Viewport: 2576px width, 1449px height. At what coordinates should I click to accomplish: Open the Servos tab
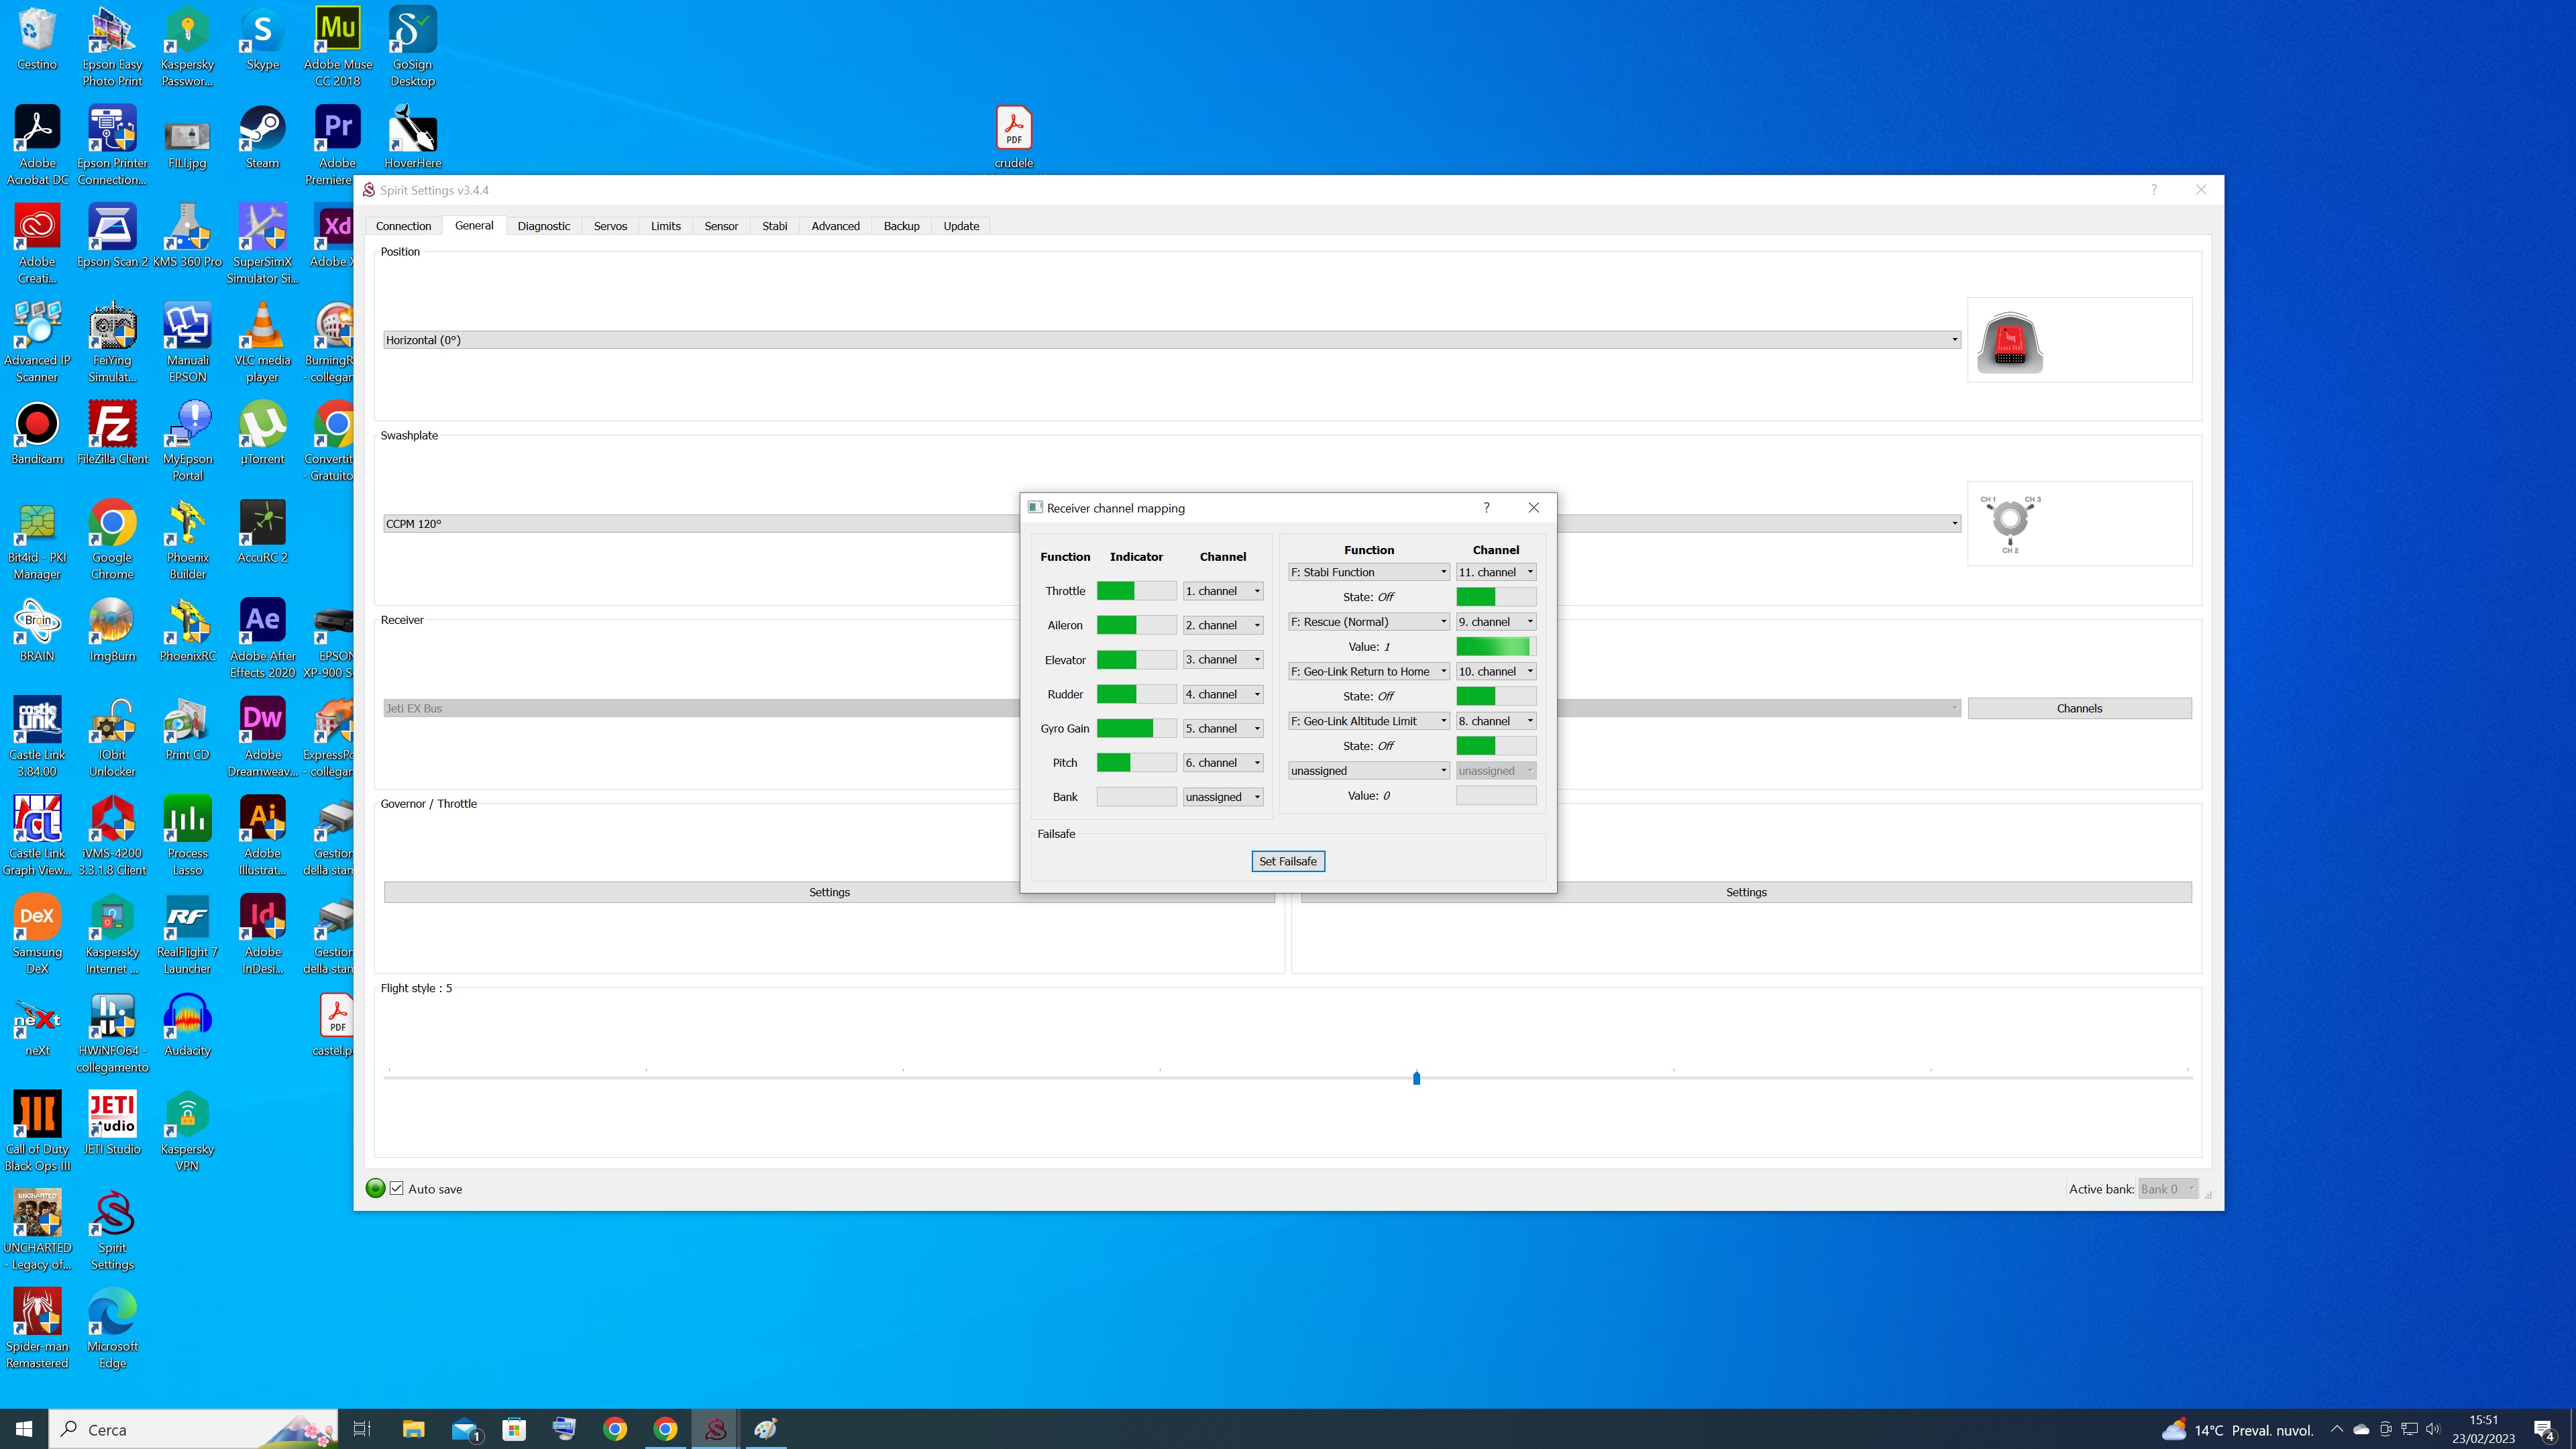pos(610,226)
